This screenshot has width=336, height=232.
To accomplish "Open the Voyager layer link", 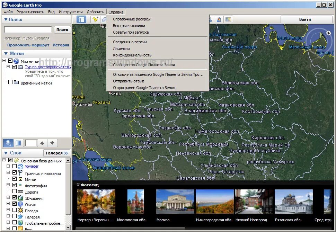I will pyautogui.click(x=32, y=166).
